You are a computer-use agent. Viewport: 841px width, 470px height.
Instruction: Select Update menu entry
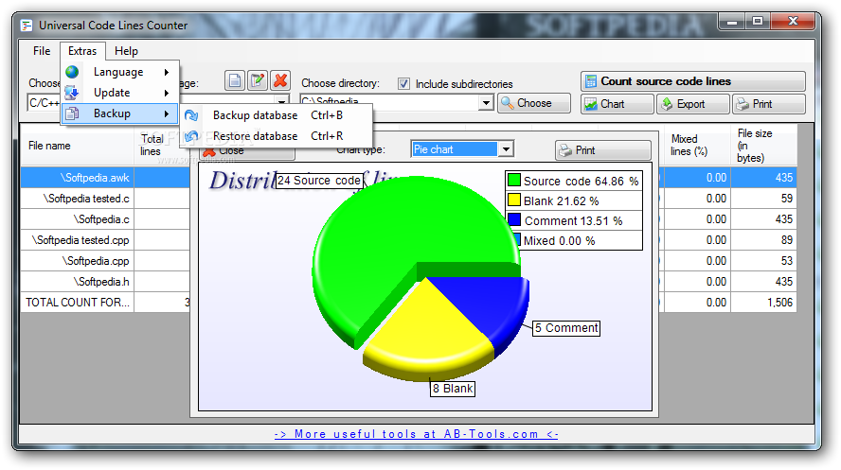click(x=120, y=93)
